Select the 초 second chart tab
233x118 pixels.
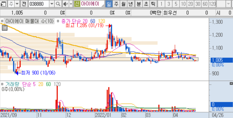pyautogui.click(x=146, y=4)
